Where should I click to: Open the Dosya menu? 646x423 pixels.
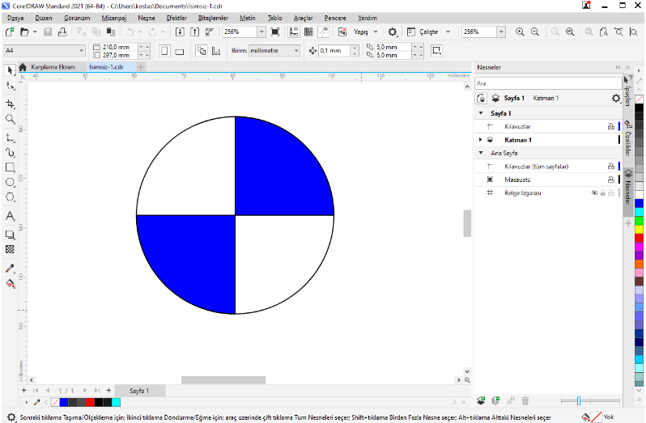click(15, 18)
